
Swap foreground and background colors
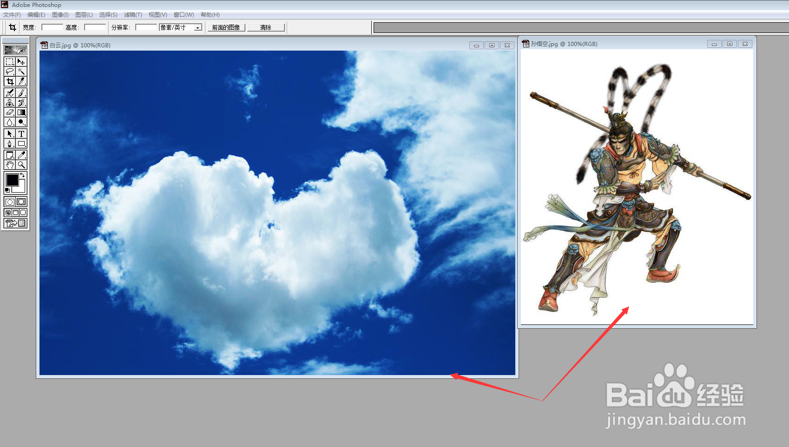point(22,175)
